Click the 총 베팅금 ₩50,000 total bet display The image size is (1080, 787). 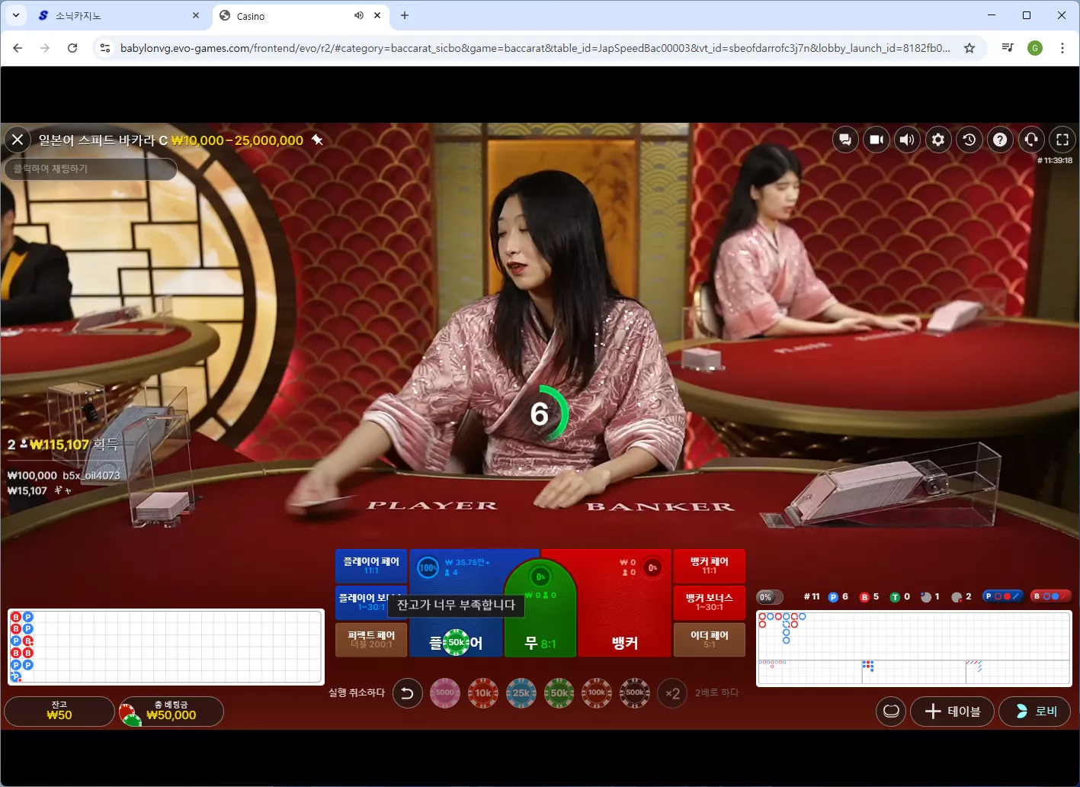click(x=171, y=712)
